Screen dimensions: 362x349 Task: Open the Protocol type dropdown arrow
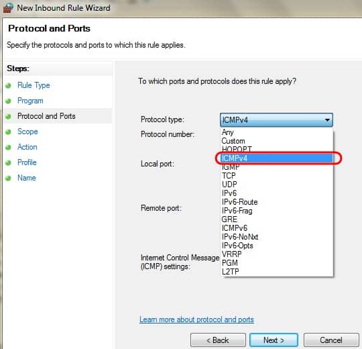327,120
